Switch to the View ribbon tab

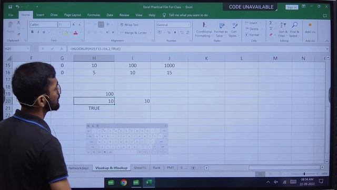[139, 15]
